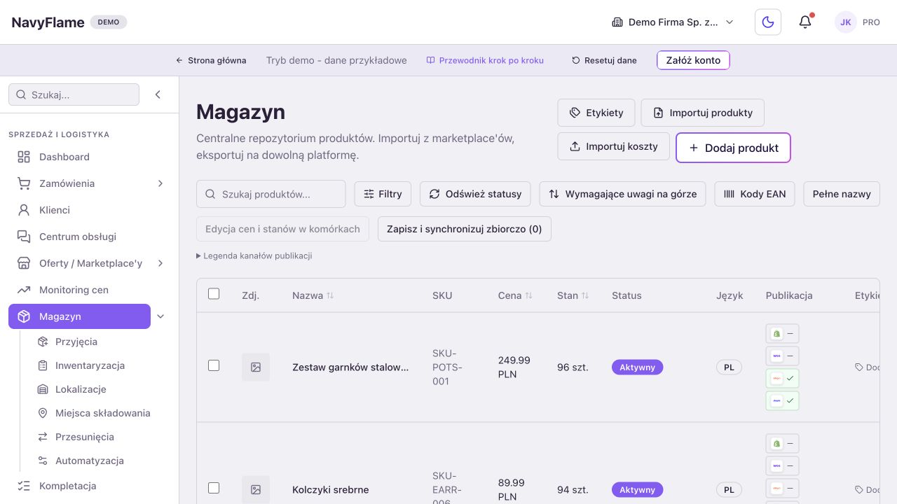
Task: Click the Załóż konto button
Action: (x=693, y=60)
